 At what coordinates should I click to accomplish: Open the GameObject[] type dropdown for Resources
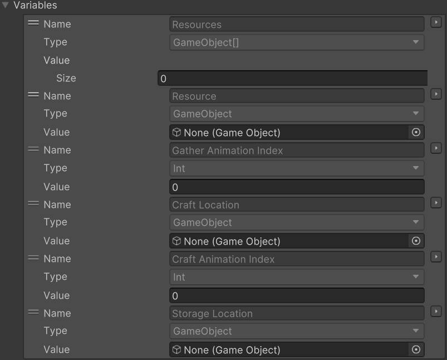coord(297,43)
